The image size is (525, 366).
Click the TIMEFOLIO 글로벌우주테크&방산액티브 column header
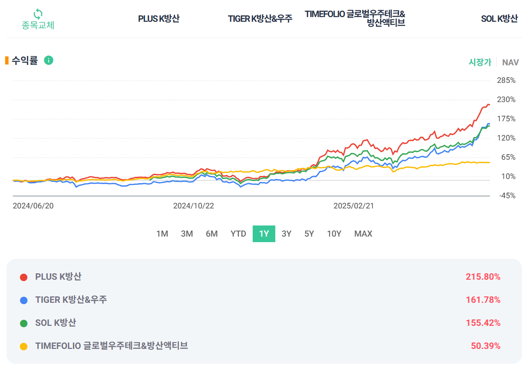coord(355,18)
